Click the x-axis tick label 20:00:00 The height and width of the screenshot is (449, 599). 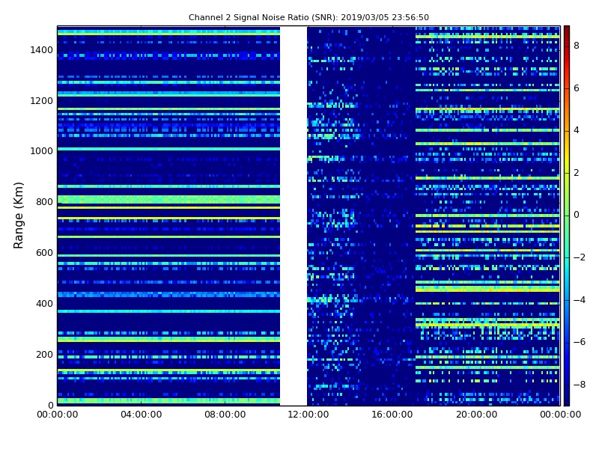(477, 415)
